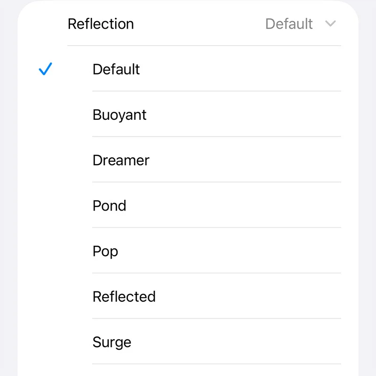Choose Buoyant from the reflection list
Viewport: 376px width, 376px height.
[x=119, y=114]
